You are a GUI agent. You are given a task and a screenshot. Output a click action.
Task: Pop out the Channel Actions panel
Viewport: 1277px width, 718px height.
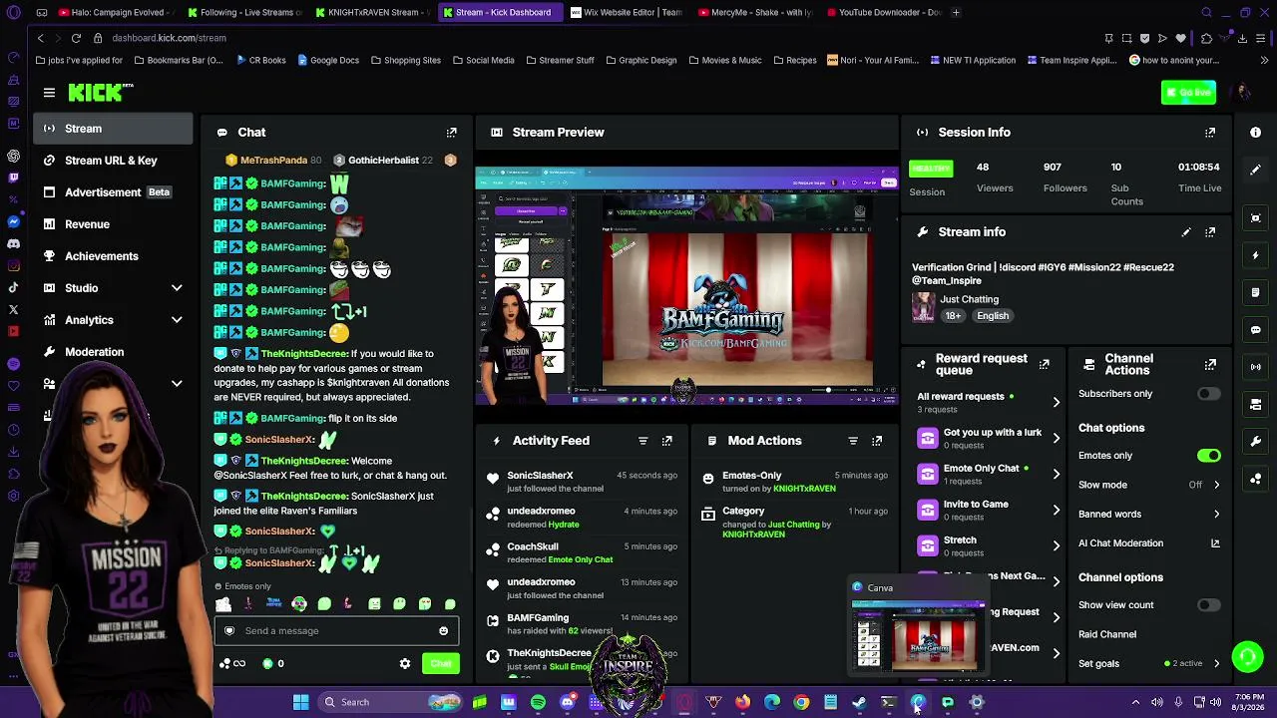(1210, 364)
